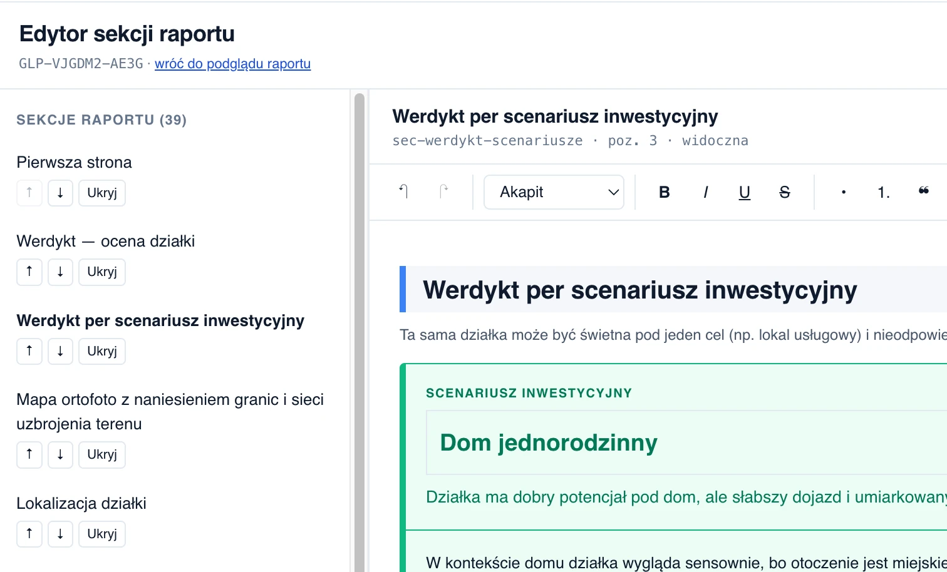The height and width of the screenshot is (572, 947).
Task: Click the SCENARIUSZ INWESTYCYJNY label
Action: (529, 393)
